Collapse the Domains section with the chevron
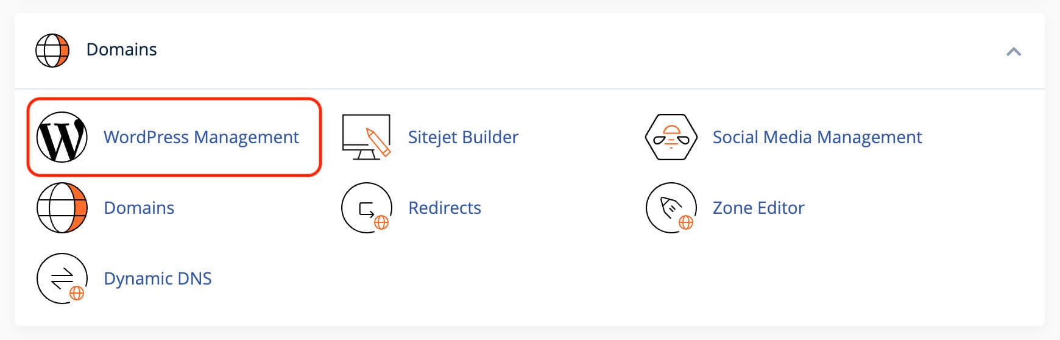This screenshot has height=340, width=1060. 1014,52
